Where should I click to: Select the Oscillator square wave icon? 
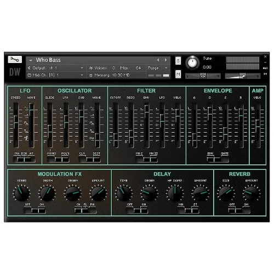coord(92,123)
